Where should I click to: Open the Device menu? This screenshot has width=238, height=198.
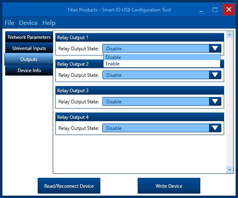coord(28,23)
